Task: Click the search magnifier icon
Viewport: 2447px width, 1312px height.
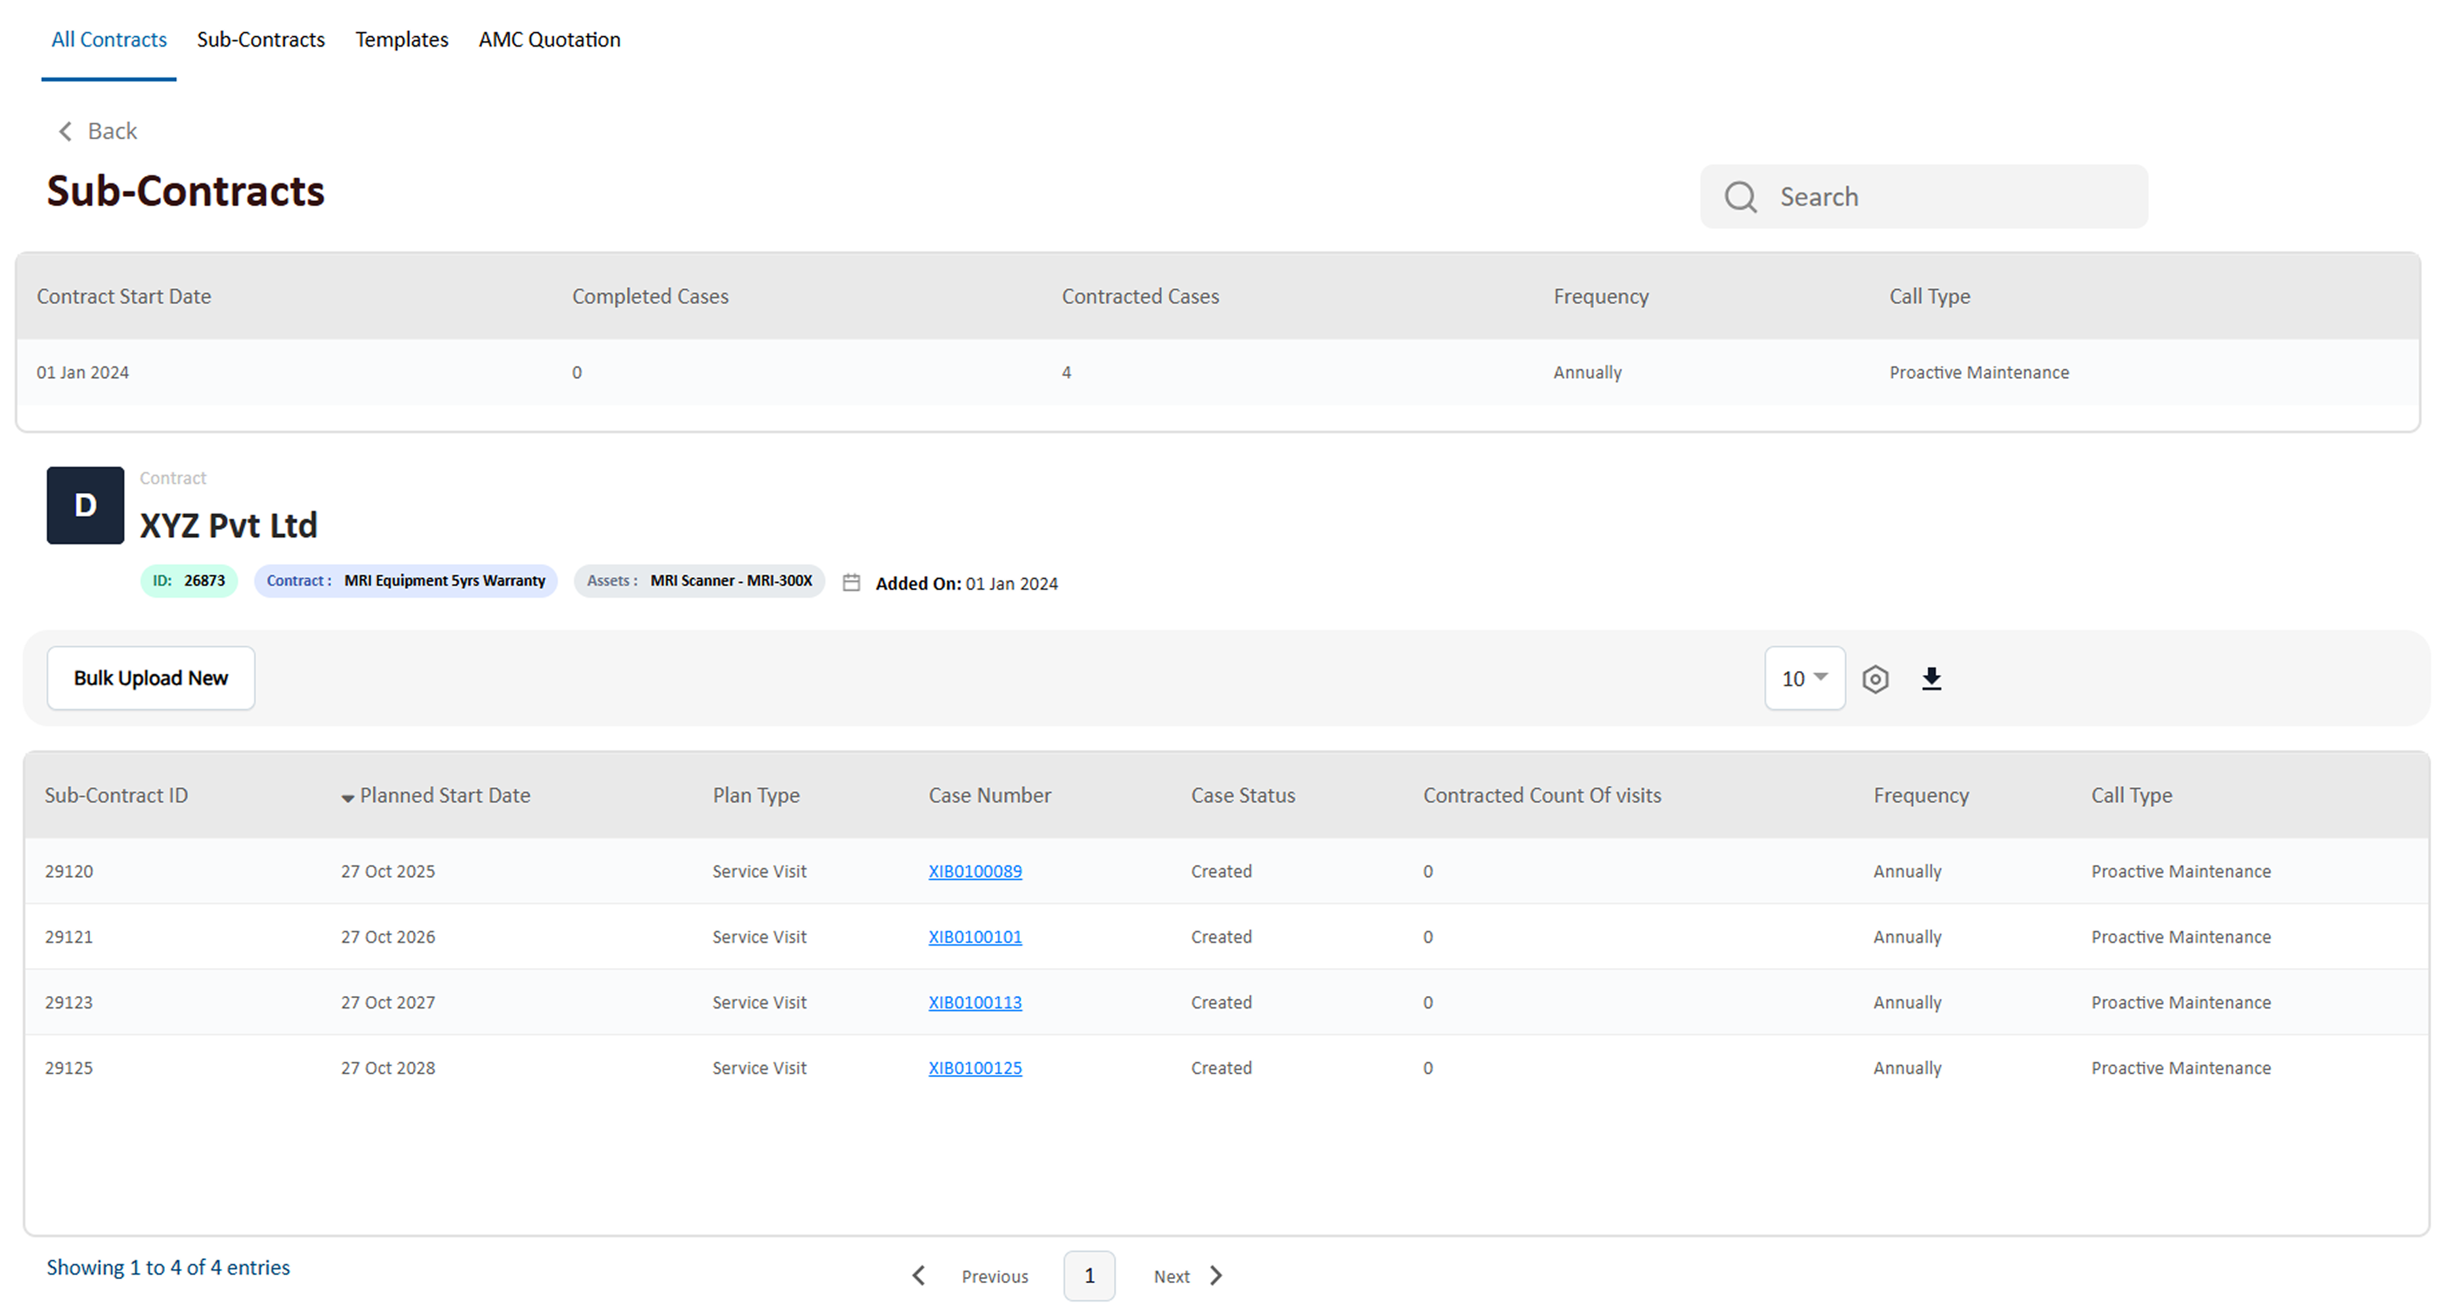Action: click(1740, 196)
